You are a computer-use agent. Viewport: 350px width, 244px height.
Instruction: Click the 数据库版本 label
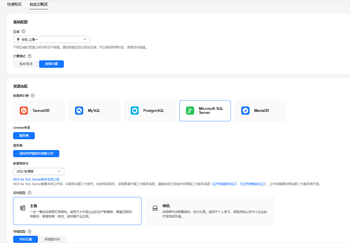pos(21,163)
